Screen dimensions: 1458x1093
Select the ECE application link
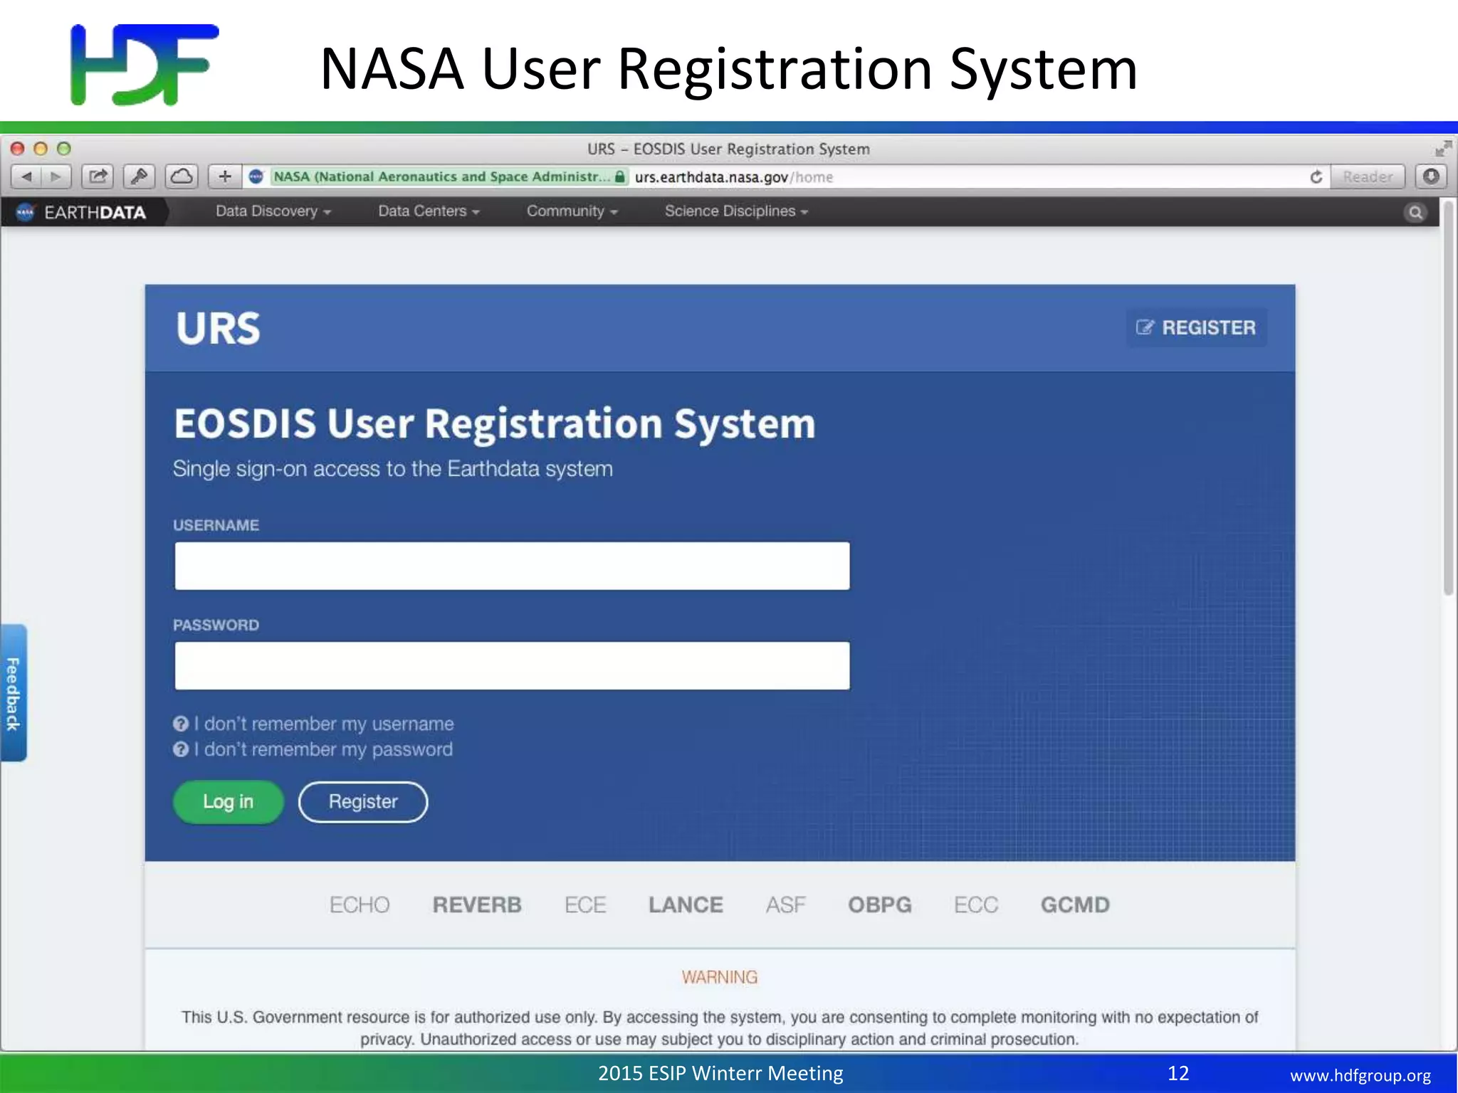tap(585, 904)
